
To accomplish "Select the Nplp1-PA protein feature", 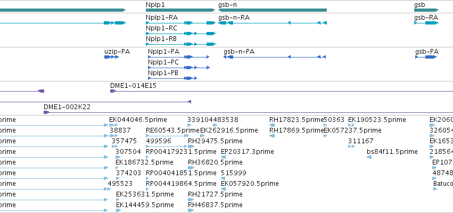I will [178, 57].
